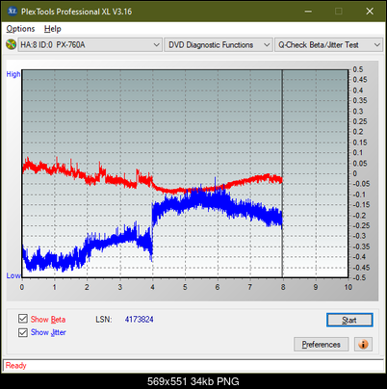Toggle the Show Jitter checkbox
Viewport: 387px width, 389px height.
coord(23,332)
